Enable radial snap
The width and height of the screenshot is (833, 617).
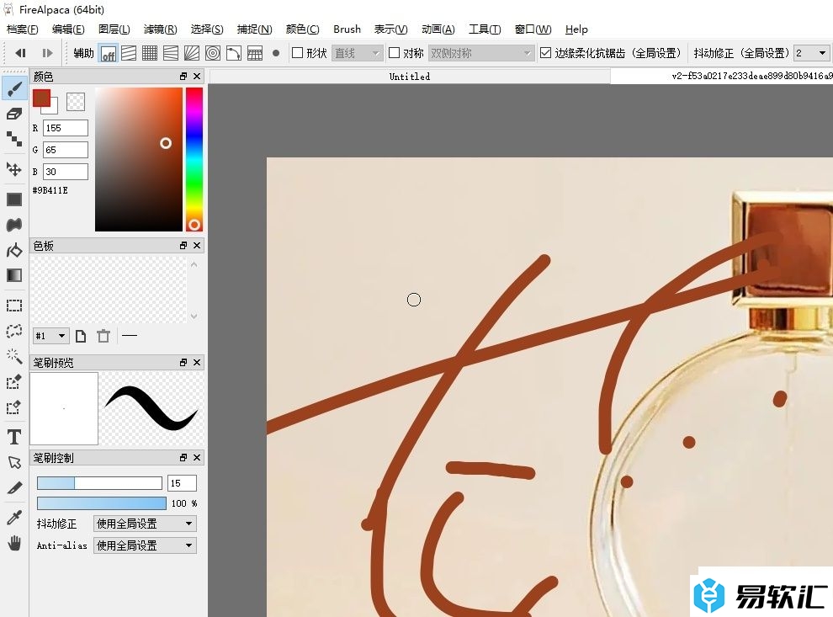click(x=192, y=53)
